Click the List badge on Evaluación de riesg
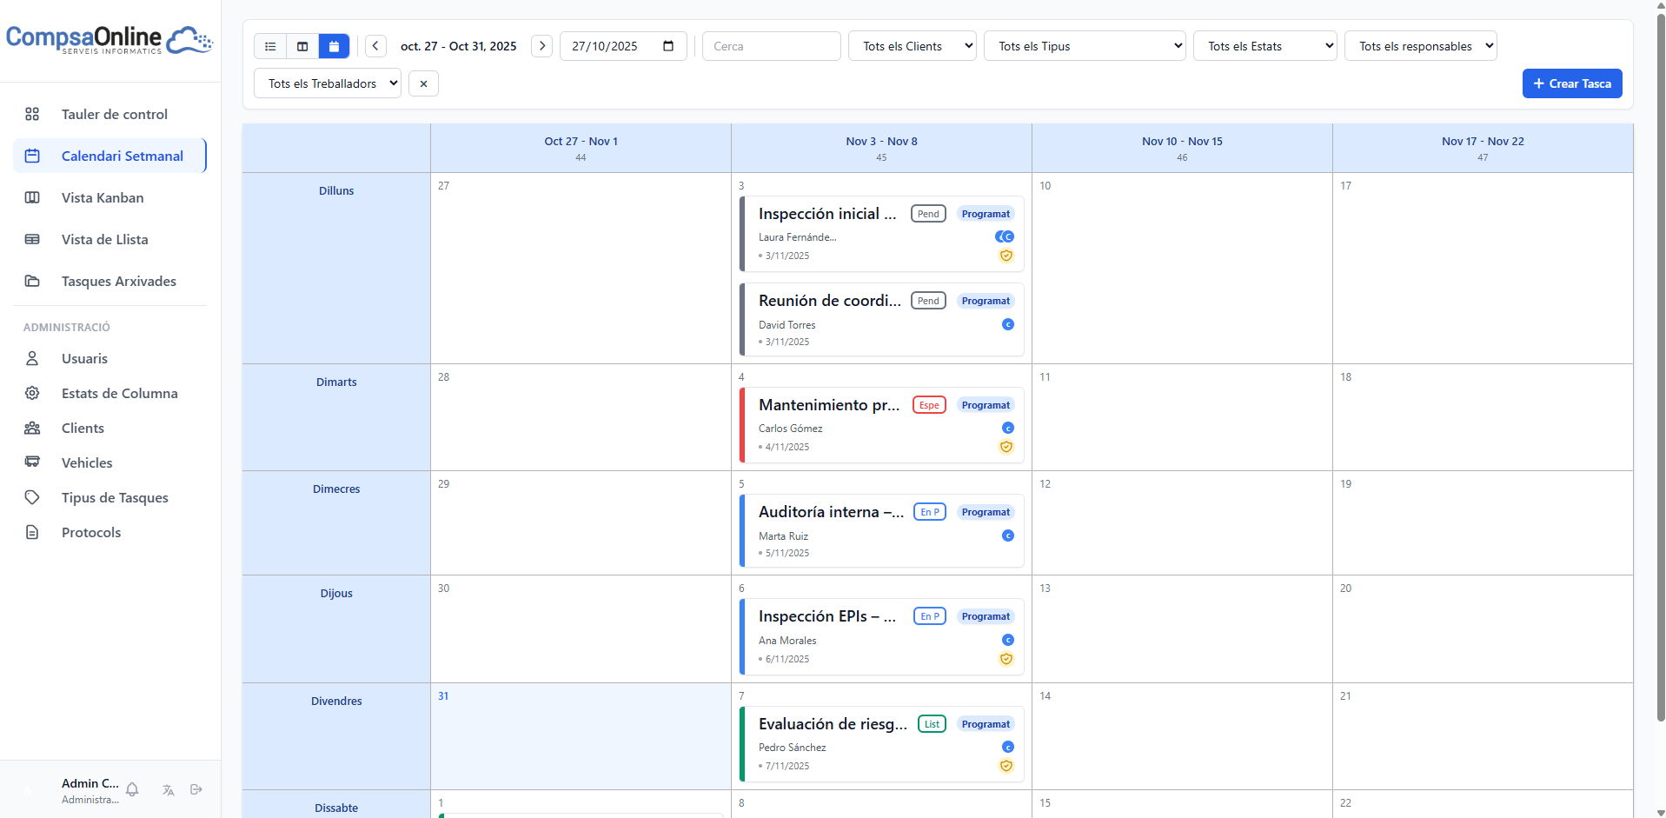This screenshot has height=818, width=1666. click(932, 724)
